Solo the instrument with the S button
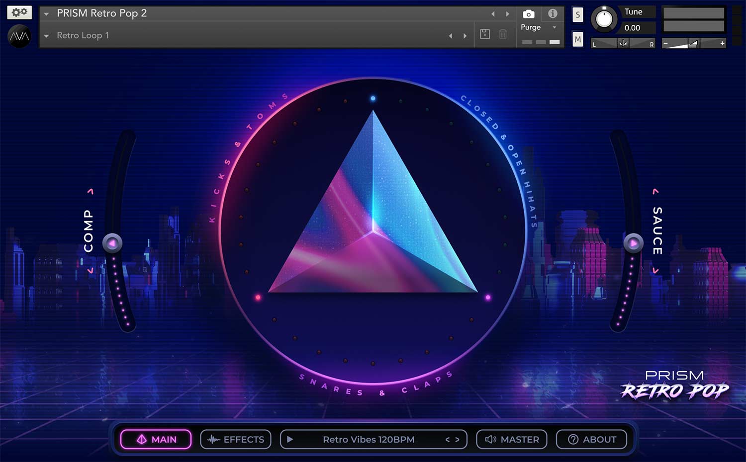Viewport: 746px width, 462px height. (x=577, y=14)
